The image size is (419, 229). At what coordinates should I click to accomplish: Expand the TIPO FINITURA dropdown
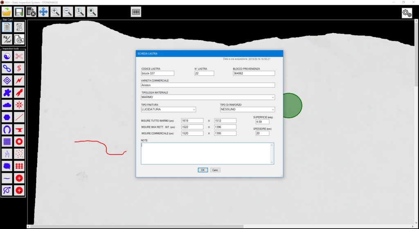(x=168, y=110)
